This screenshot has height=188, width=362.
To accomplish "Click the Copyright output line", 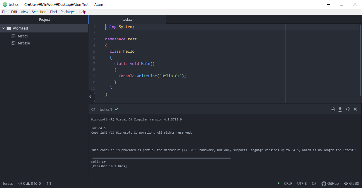I will [x=142, y=132].
